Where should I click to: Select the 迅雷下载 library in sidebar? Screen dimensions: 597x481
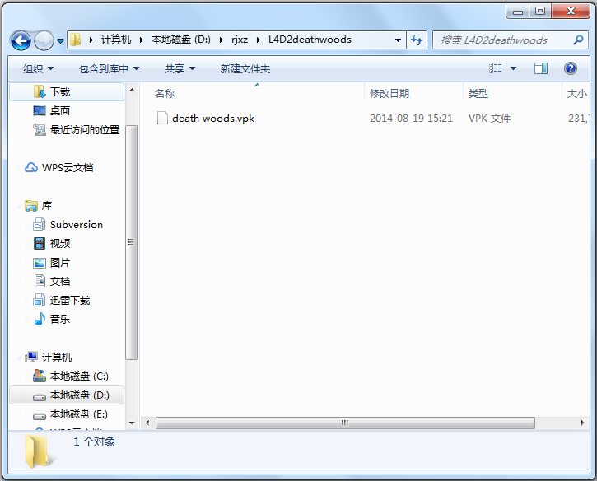point(69,301)
